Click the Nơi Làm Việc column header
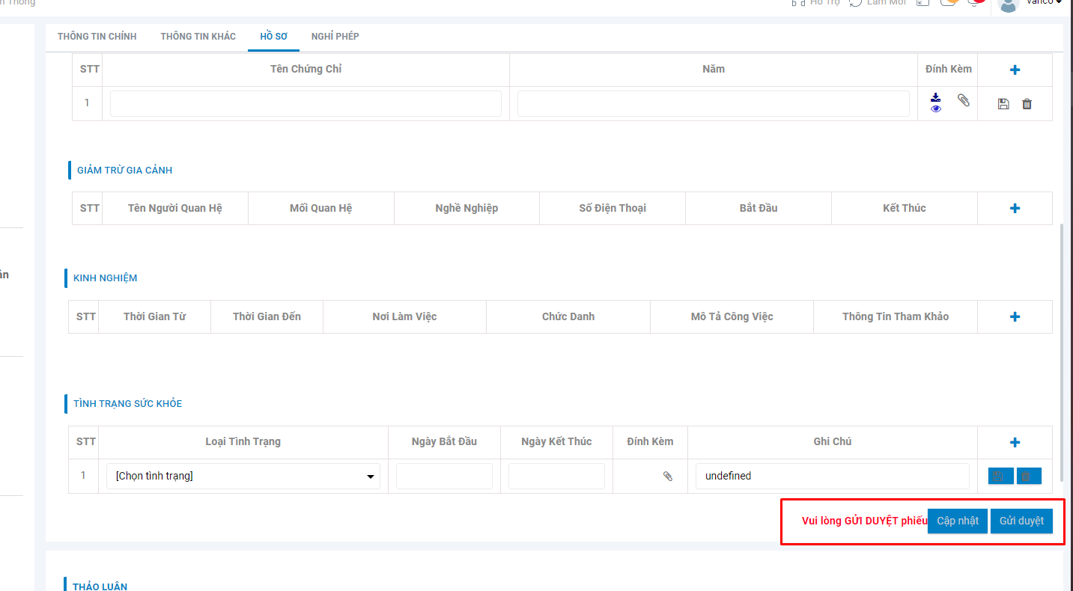Image resolution: width=1073 pixels, height=591 pixels. click(404, 316)
